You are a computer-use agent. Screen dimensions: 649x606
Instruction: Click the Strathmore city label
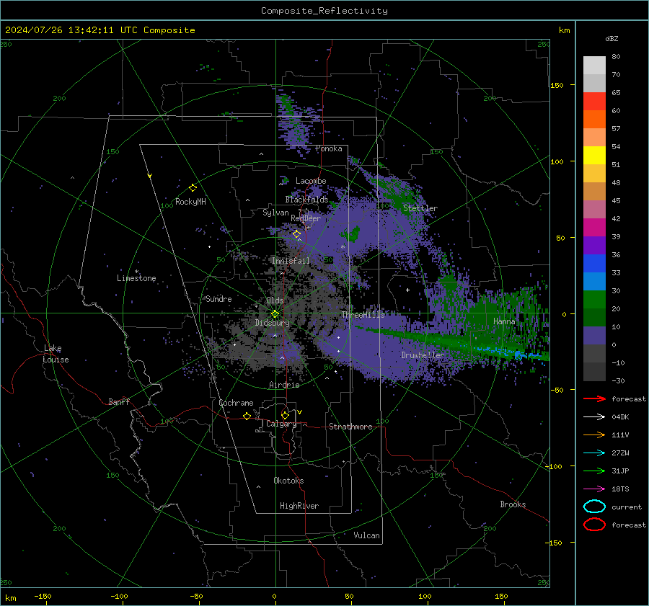pyautogui.click(x=350, y=427)
